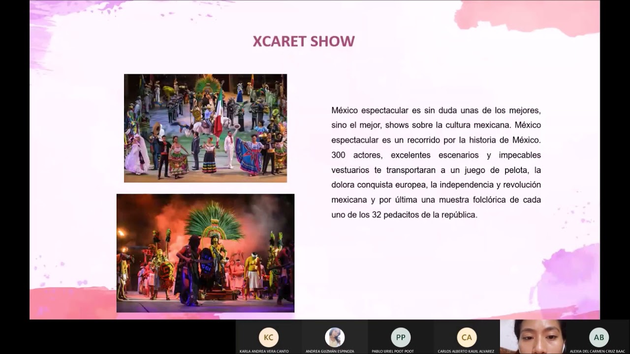Select the CA participant avatar
This screenshot has width=630, height=354.
coord(467,337)
